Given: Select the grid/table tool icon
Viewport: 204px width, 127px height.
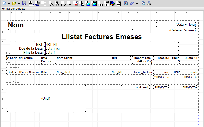Looking at the screenshot, I should 119,3.
